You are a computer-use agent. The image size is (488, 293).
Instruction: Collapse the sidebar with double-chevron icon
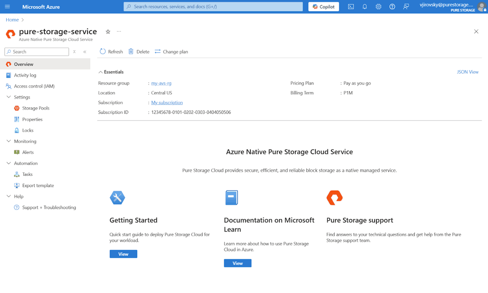click(84, 52)
